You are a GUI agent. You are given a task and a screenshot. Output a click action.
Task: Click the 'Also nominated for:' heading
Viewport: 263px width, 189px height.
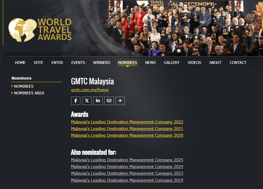coord(94,152)
